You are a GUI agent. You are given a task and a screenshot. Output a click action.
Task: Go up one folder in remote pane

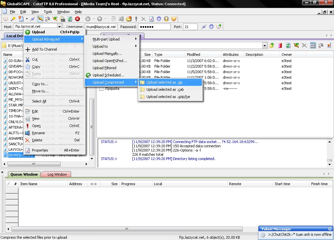[272, 46]
